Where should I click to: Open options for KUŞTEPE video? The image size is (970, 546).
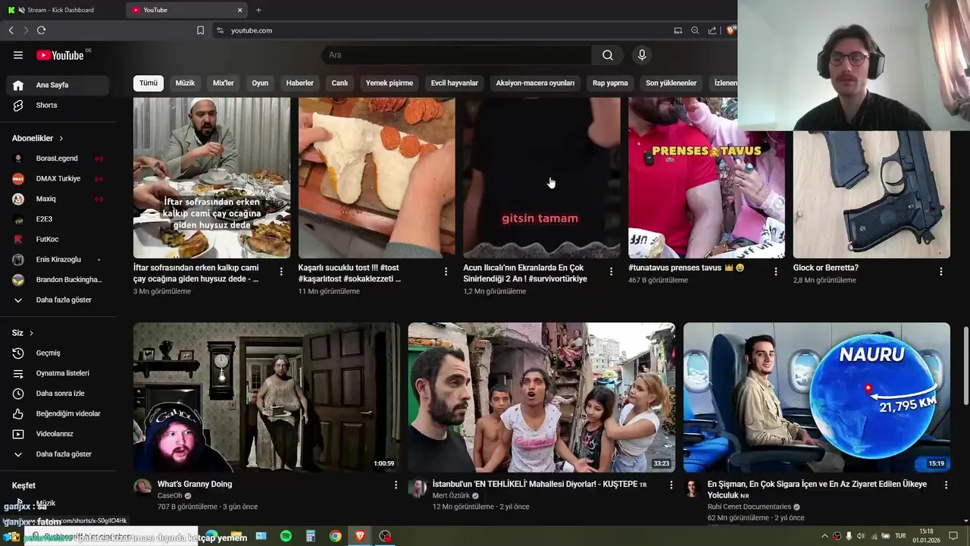pos(671,485)
